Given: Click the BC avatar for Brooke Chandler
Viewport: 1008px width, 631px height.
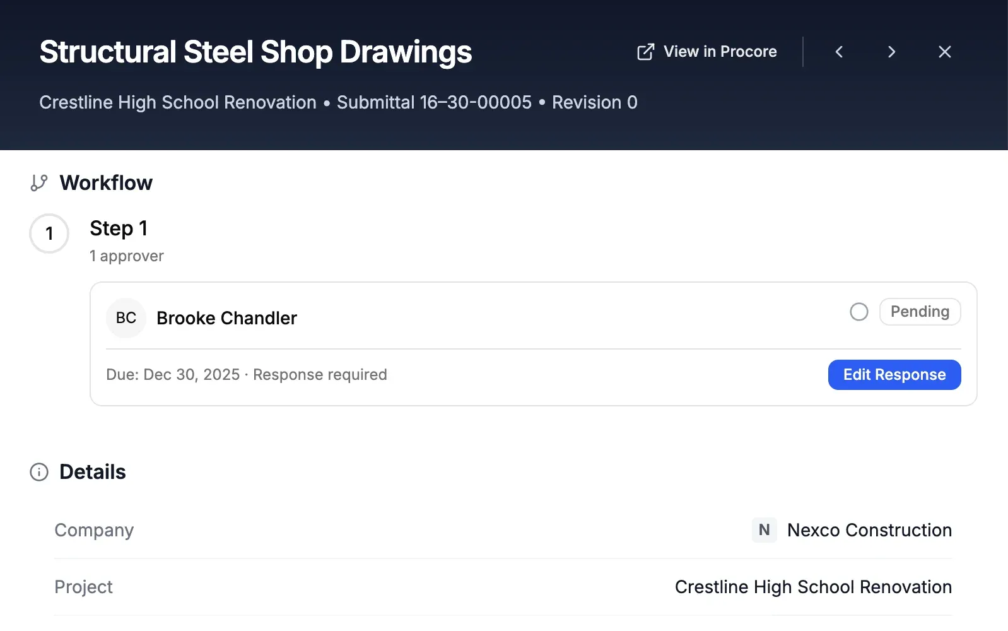Looking at the screenshot, I should tap(126, 318).
